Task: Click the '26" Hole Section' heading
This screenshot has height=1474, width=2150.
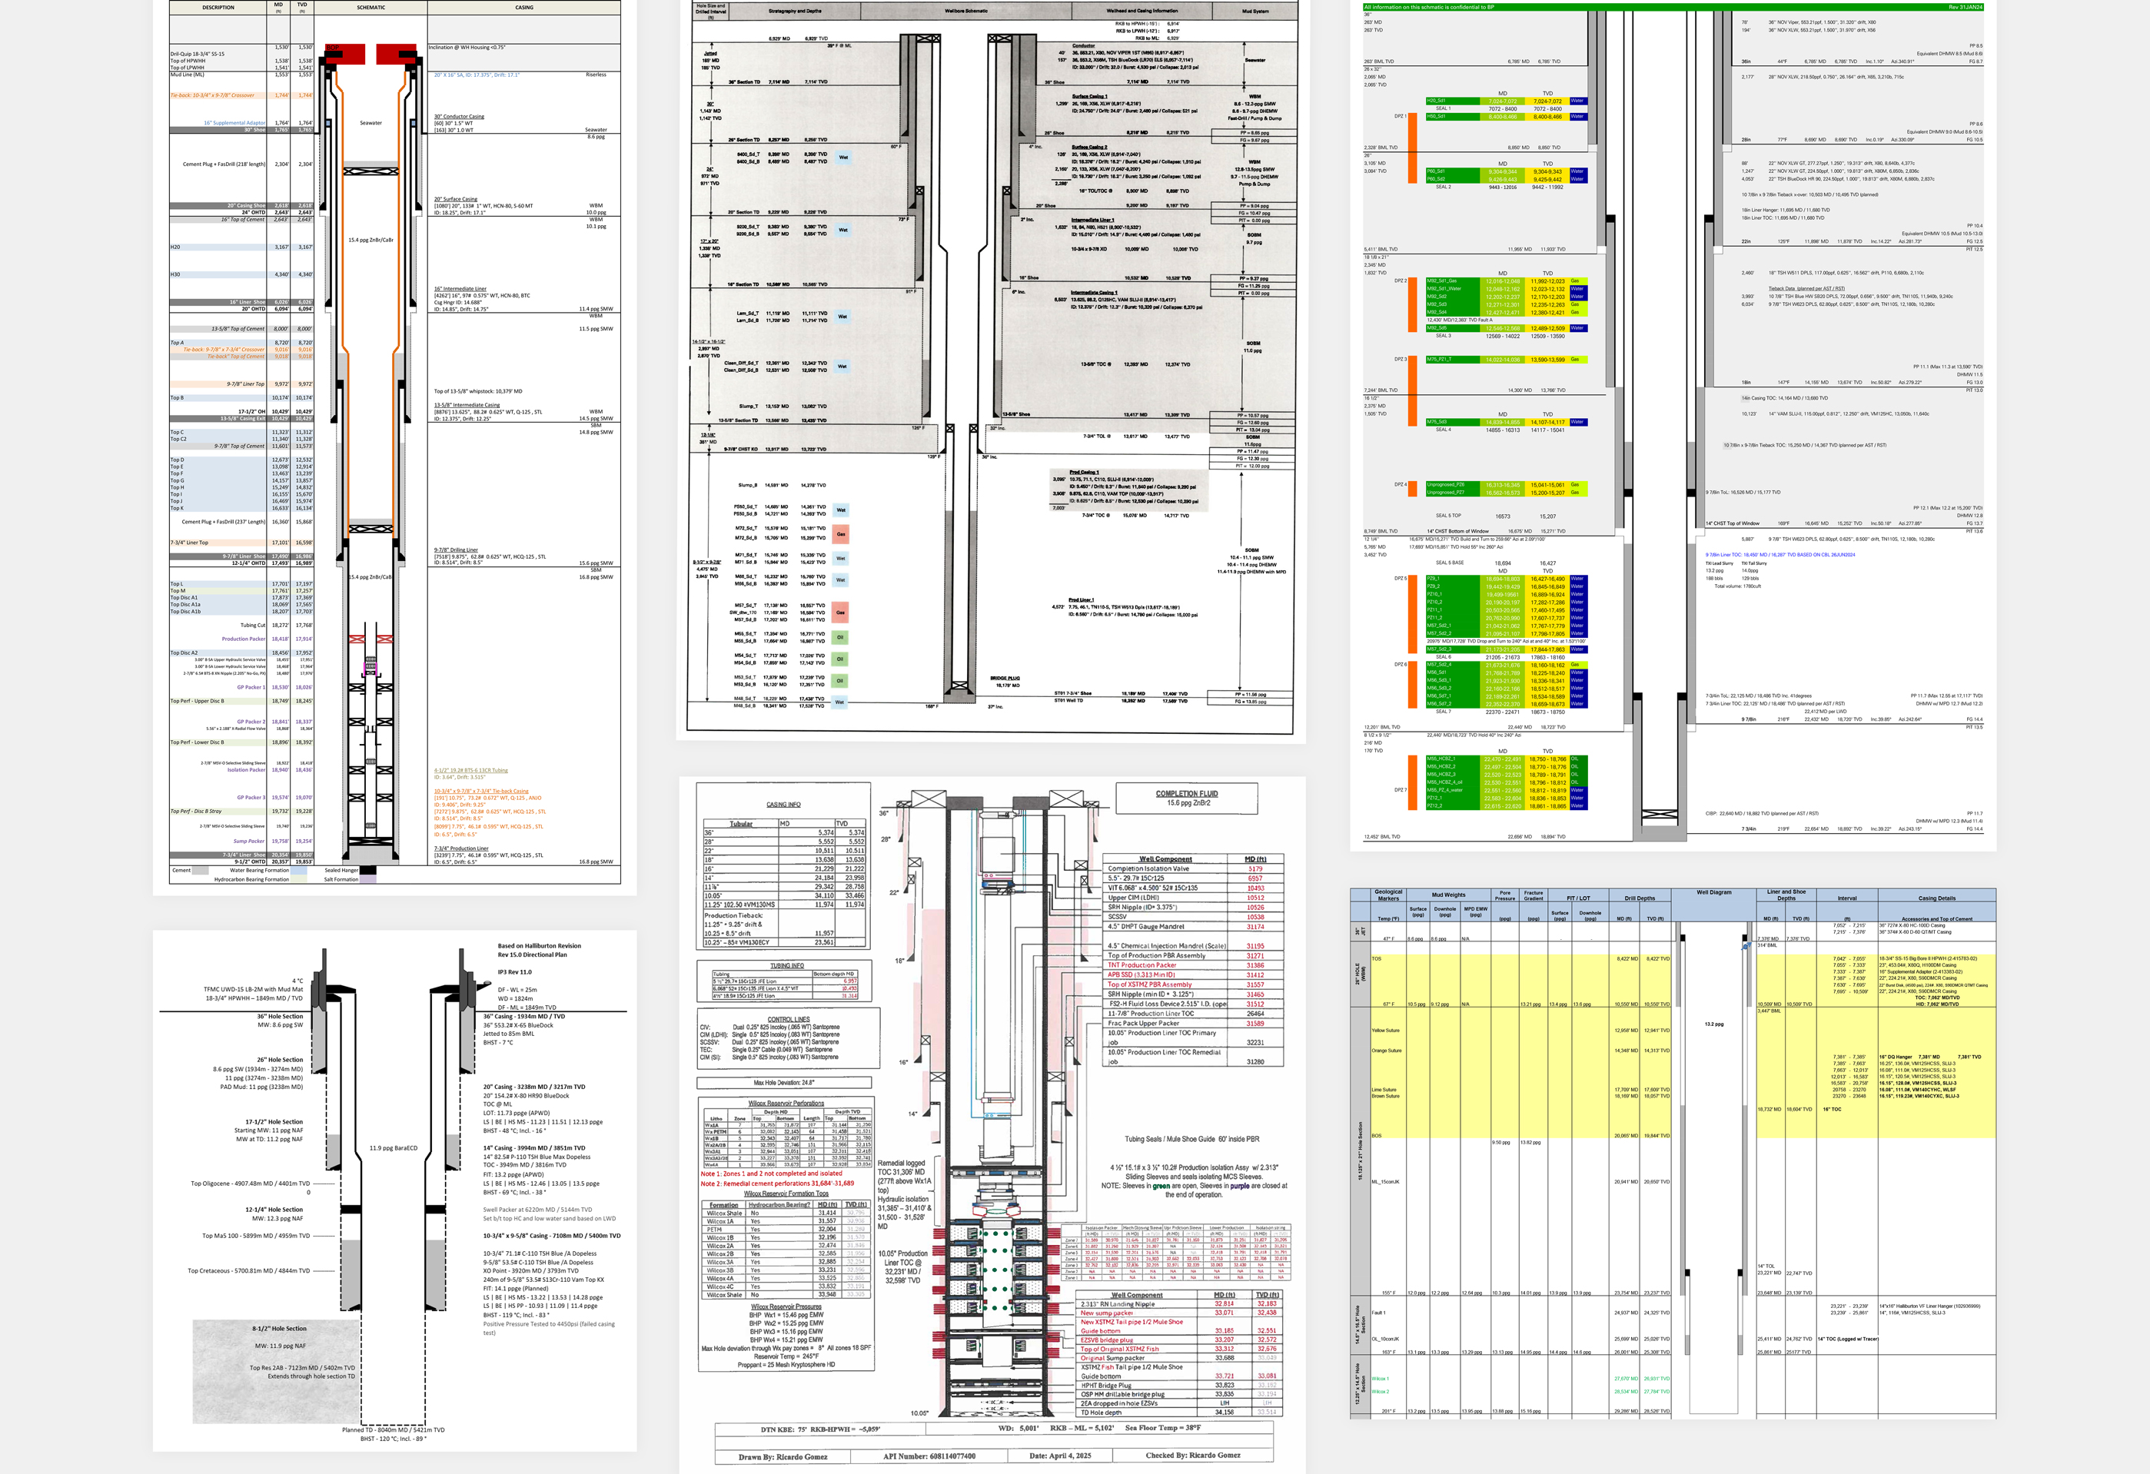Action: pyautogui.click(x=279, y=1060)
